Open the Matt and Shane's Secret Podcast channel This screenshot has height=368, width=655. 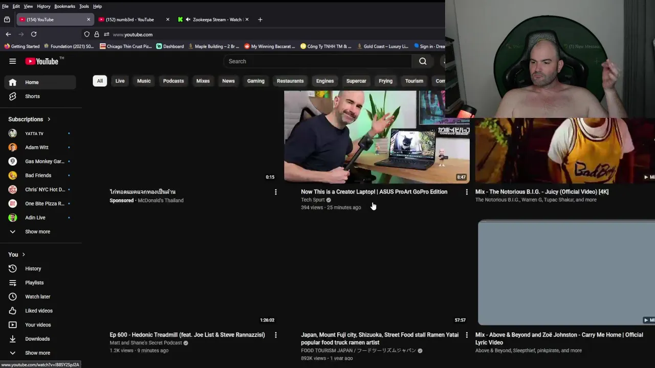(x=146, y=343)
